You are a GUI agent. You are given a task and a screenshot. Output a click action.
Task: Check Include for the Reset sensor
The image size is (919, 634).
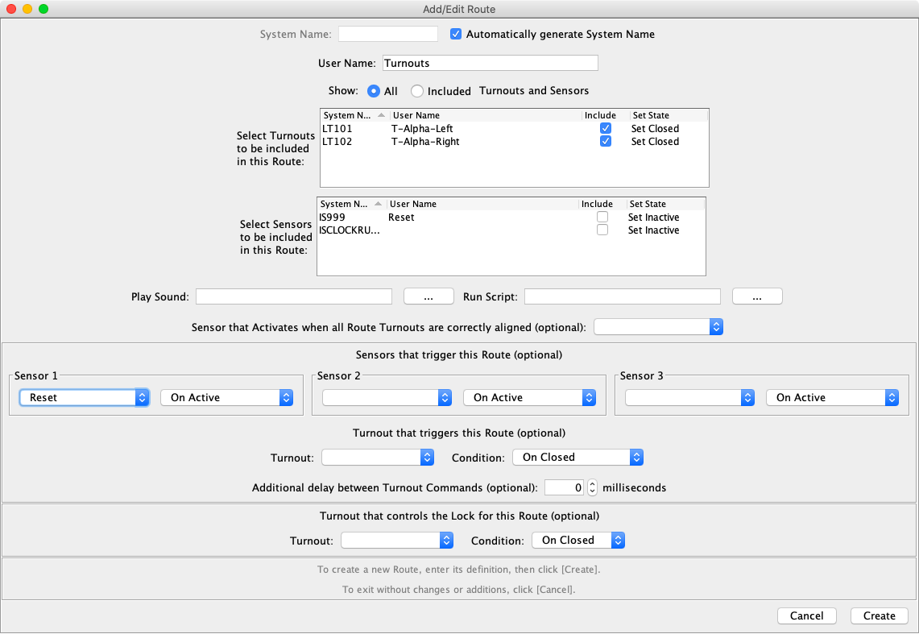point(602,218)
